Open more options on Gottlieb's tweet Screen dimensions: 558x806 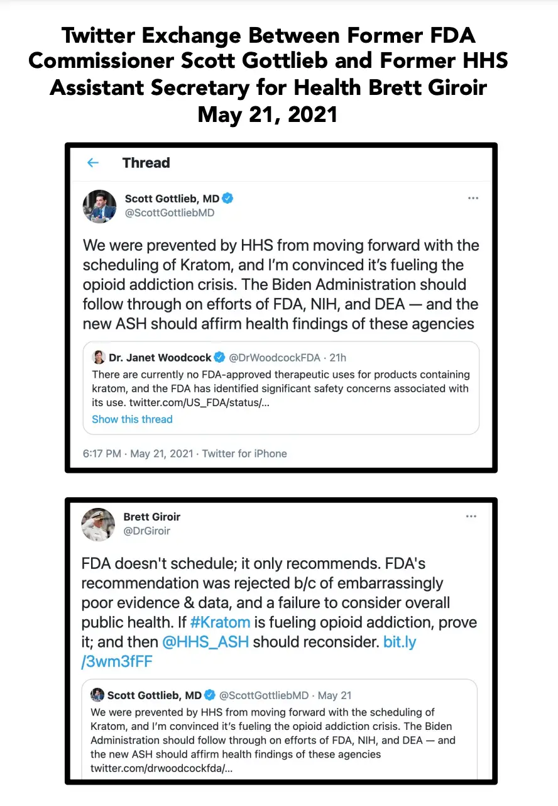(473, 197)
